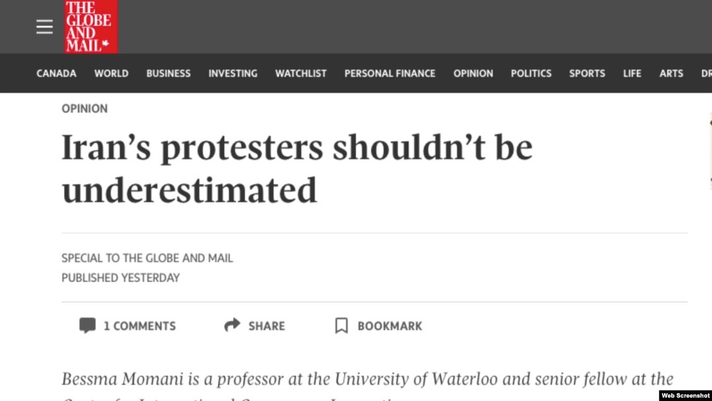712x401 pixels.
Task: Click the comments speech bubble icon
Action: pos(87,326)
